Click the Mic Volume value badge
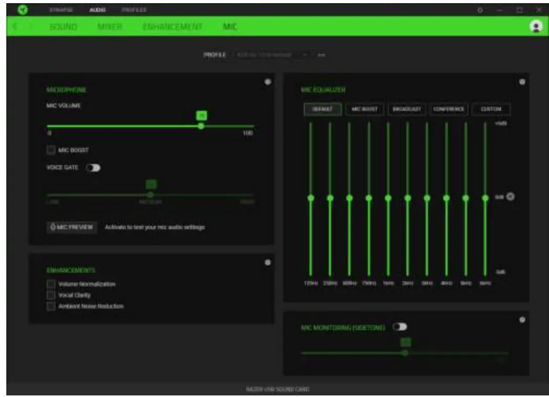 click(201, 115)
